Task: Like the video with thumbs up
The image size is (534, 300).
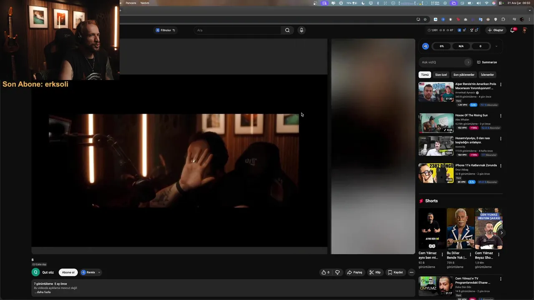Action: click(x=325, y=272)
